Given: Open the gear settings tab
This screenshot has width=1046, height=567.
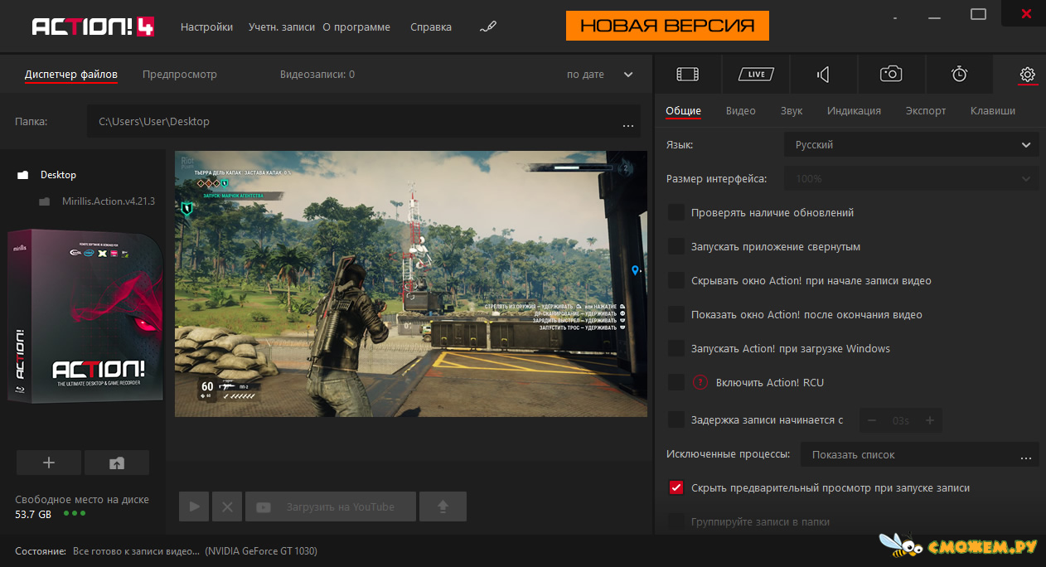Looking at the screenshot, I should tap(1028, 74).
